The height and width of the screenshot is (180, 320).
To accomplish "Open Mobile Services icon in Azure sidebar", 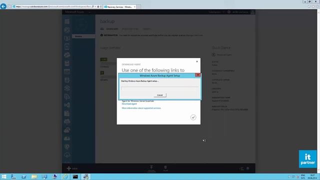I will (67, 46).
